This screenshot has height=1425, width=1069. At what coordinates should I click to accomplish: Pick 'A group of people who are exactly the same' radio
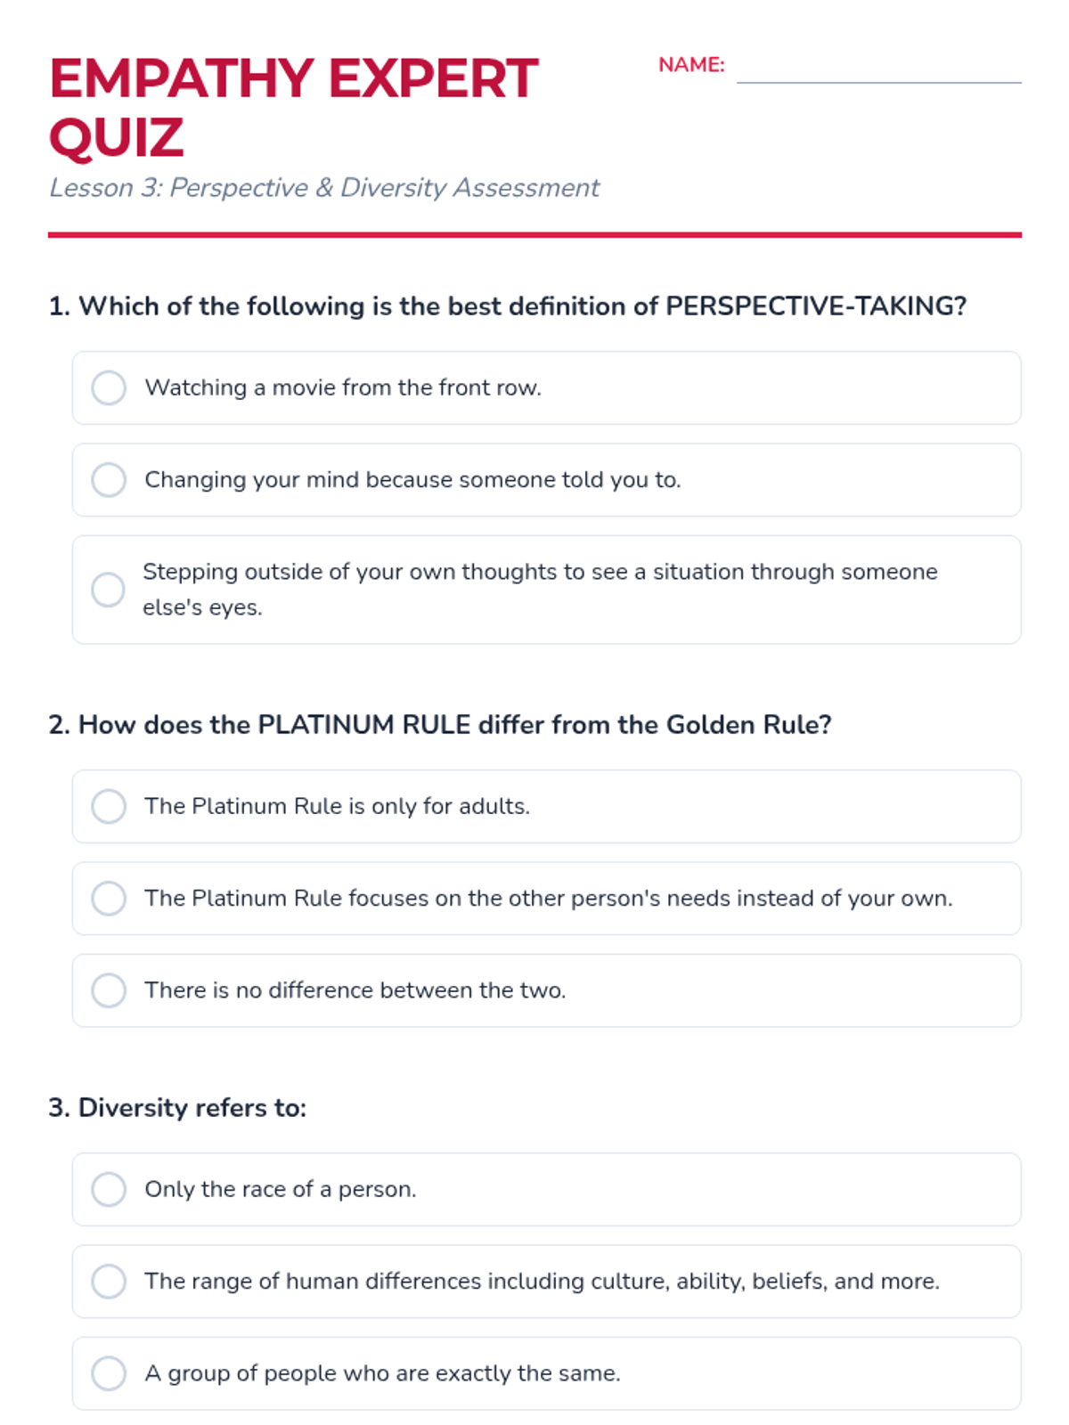click(109, 1372)
